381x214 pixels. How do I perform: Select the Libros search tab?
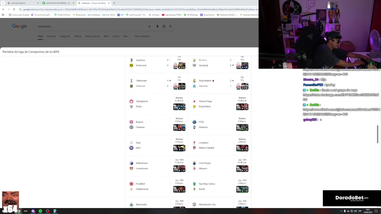point(116,36)
